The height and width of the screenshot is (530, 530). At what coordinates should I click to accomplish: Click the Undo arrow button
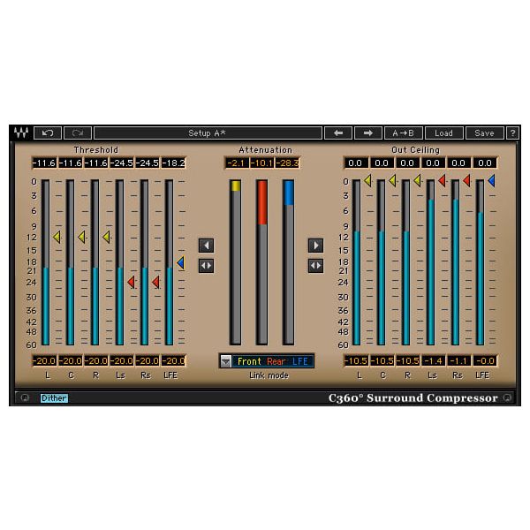[x=47, y=132]
